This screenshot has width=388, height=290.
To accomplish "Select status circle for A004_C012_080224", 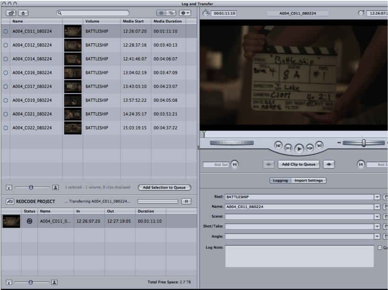I will pyautogui.click(x=6, y=45).
